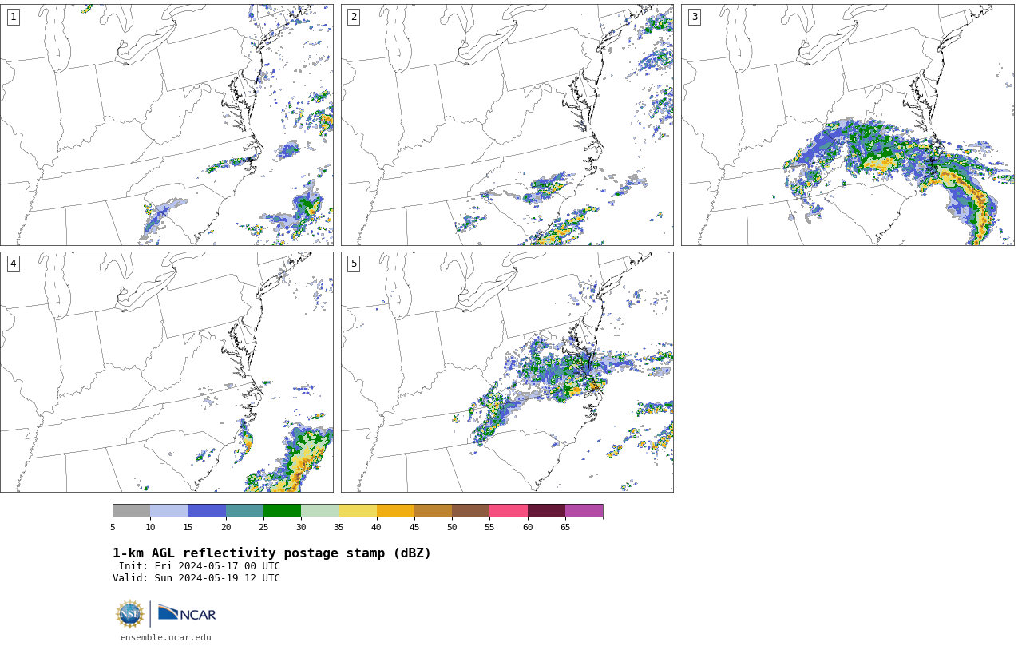This screenshot has width=1022, height=646.
Task: Click the gray 5-10 dBZ color swatch
Action: coord(131,511)
